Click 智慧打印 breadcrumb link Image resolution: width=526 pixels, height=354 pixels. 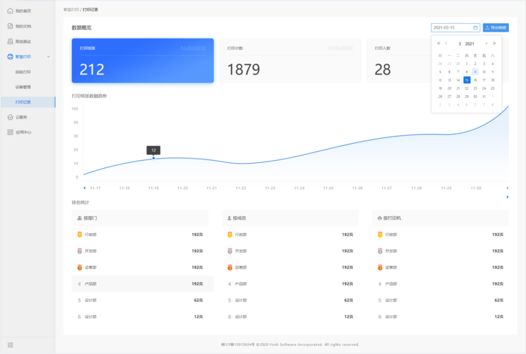point(71,9)
